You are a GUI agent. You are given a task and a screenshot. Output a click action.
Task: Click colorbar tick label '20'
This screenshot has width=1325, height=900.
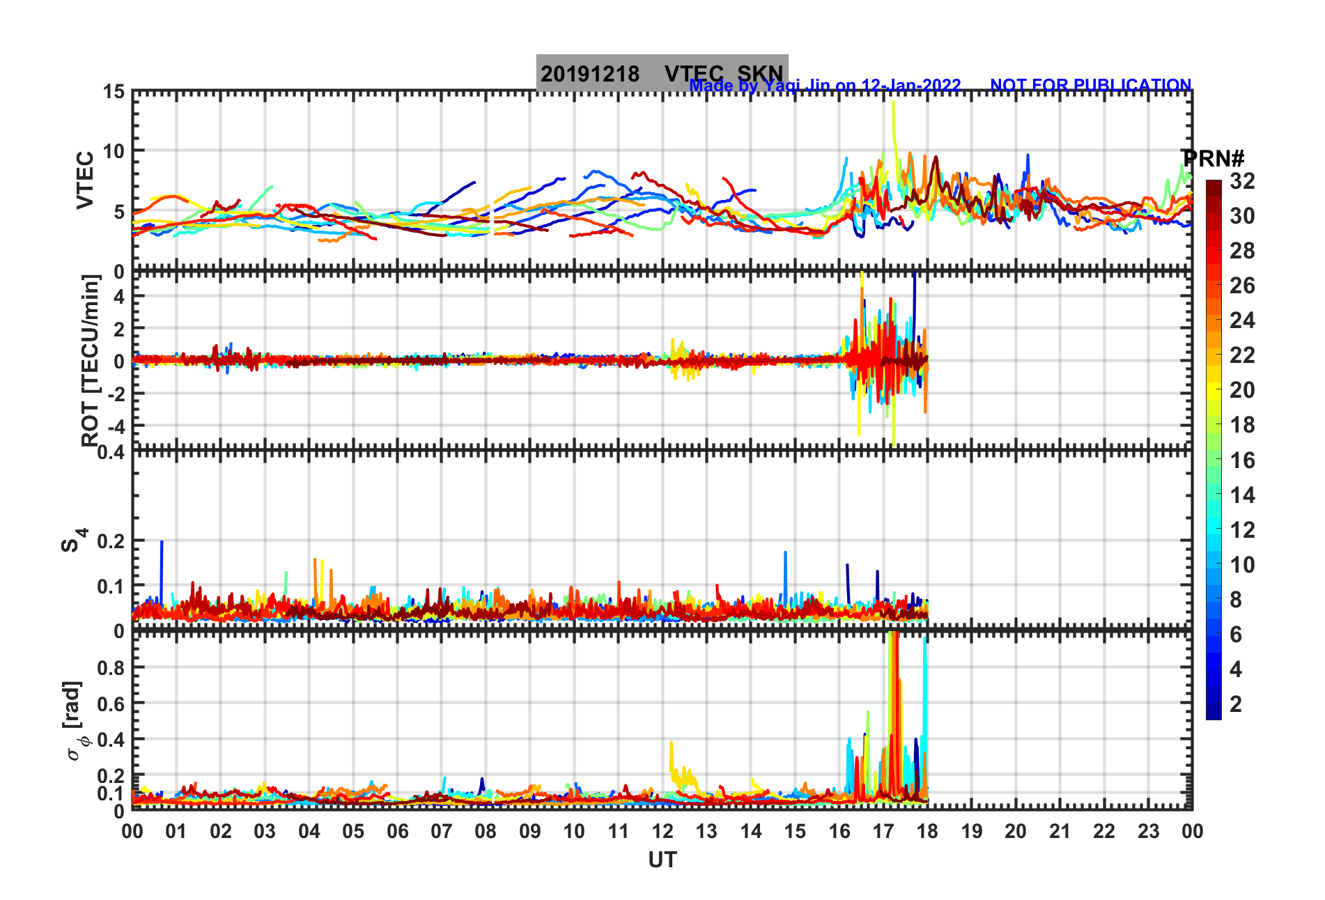pos(1242,390)
